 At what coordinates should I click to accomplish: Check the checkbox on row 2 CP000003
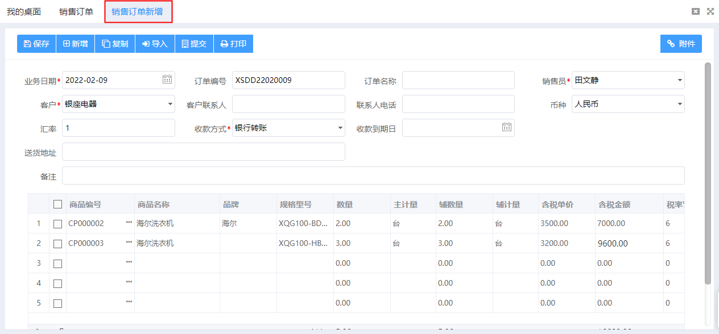(x=57, y=243)
